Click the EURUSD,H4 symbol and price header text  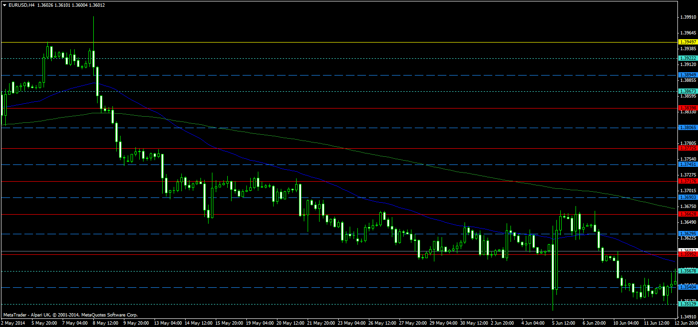pyautogui.click(x=57, y=5)
